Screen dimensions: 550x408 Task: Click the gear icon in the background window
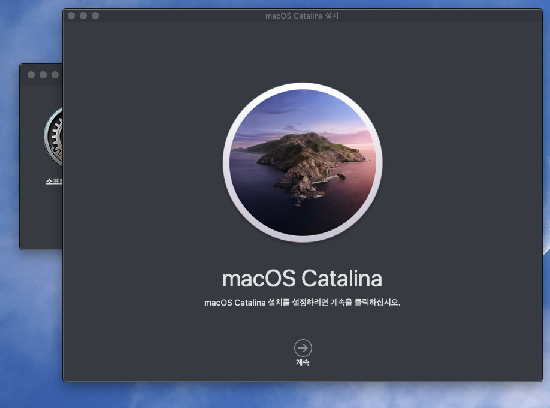point(53,137)
